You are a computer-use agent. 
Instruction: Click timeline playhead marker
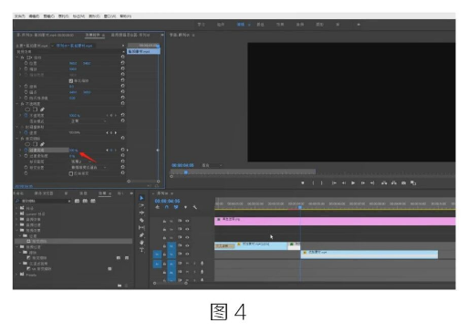[300, 207]
